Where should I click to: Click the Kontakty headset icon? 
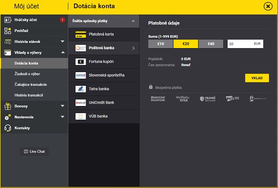click(x=8, y=128)
